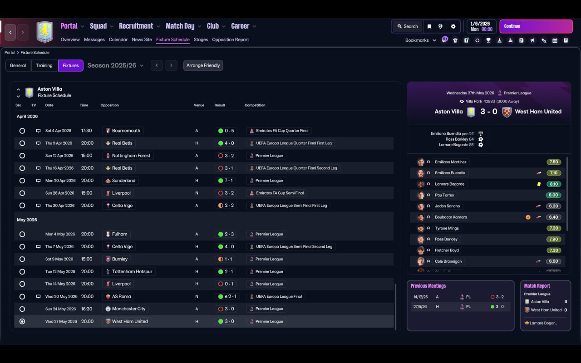Screen dimensions: 581x363
Task: Click the last bookmark icon in the bookmarks bar
Action: (566, 40)
